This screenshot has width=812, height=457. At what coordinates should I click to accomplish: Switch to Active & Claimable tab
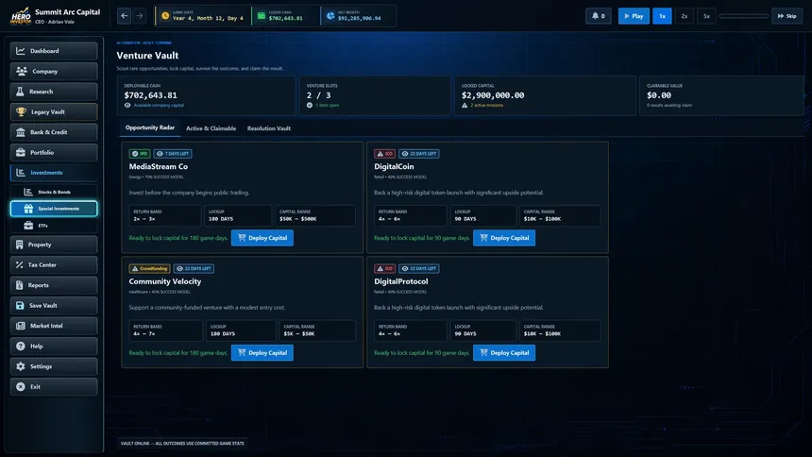(211, 128)
